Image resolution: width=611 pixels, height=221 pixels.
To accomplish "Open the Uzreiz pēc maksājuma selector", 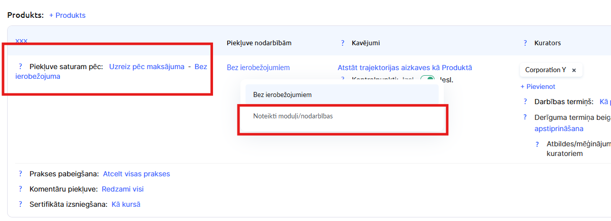I will (x=147, y=67).
